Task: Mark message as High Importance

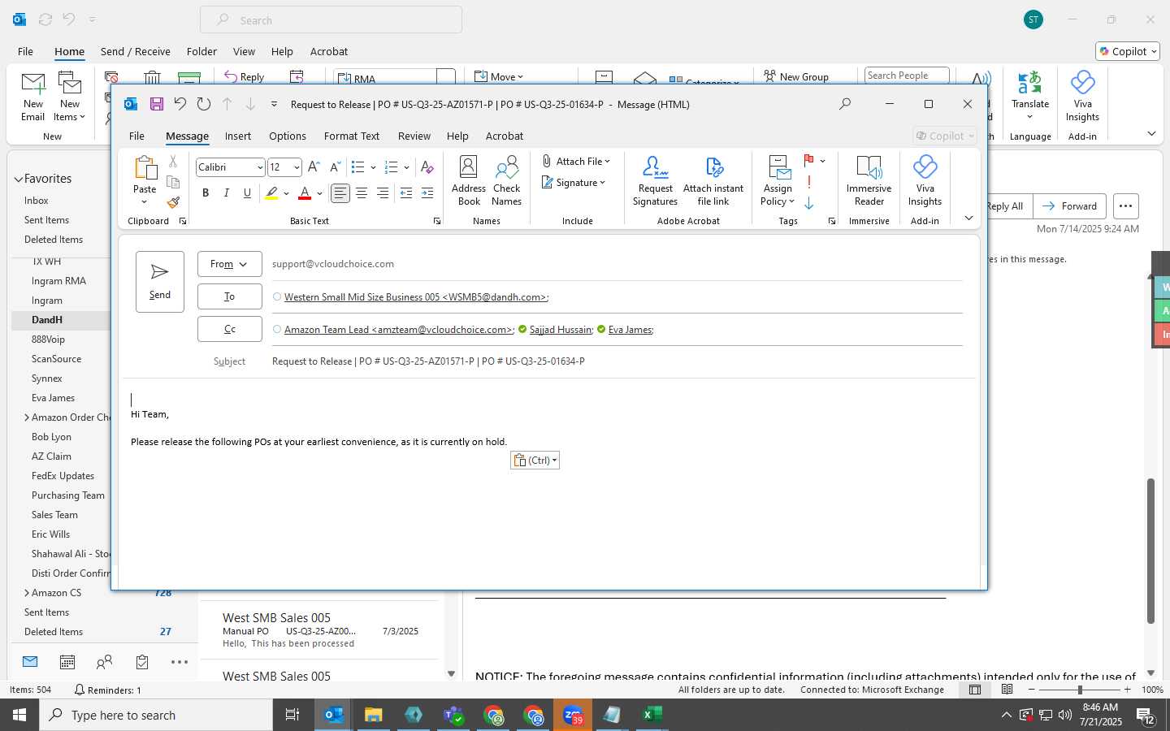Action: 809,182
